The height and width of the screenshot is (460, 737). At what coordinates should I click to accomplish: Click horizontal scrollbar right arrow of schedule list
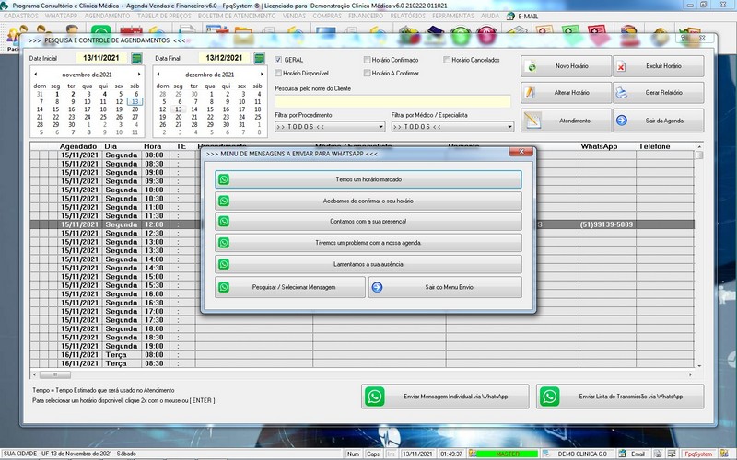[x=690, y=374]
